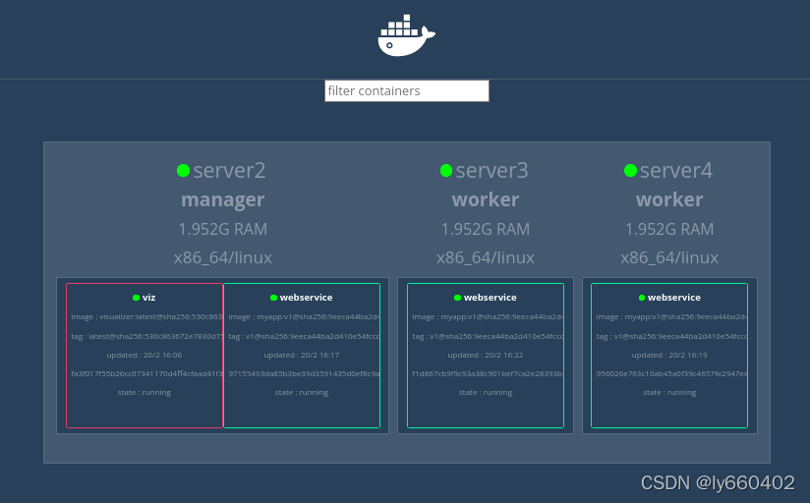
Task: Click myapp:v1 image line on server3
Action: (488, 317)
